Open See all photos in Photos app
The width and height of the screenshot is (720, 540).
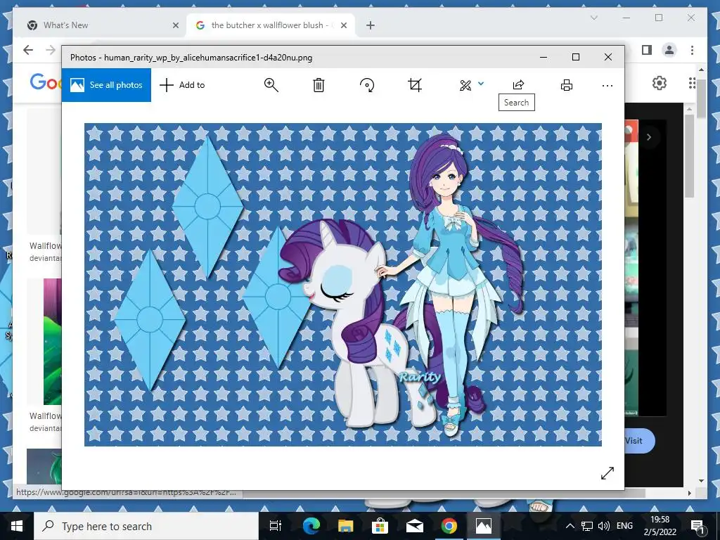(106, 85)
